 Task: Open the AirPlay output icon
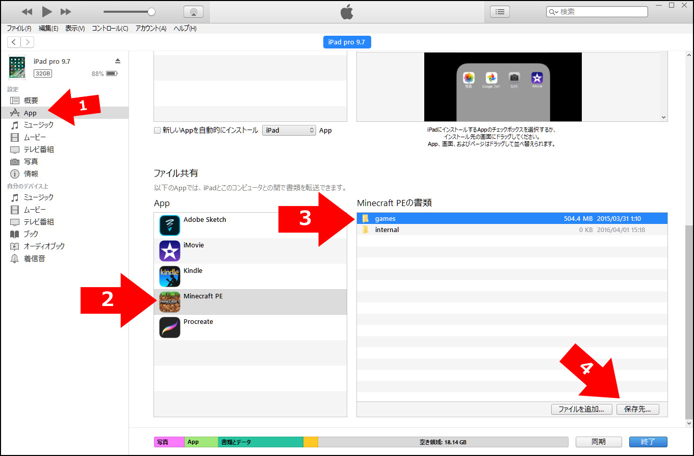[x=193, y=12]
